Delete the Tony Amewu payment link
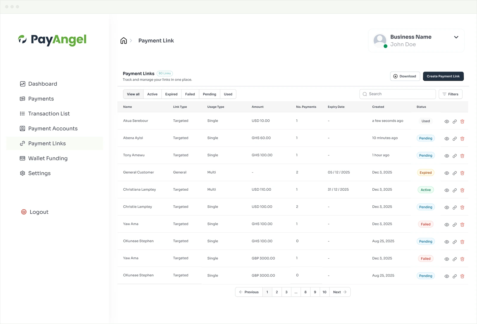The image size is (477, 324). 462,156
